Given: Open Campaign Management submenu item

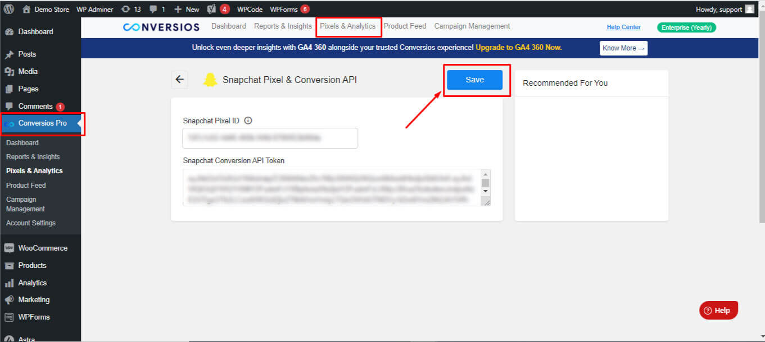Looking at the screenshot, I should click(25, 204).
